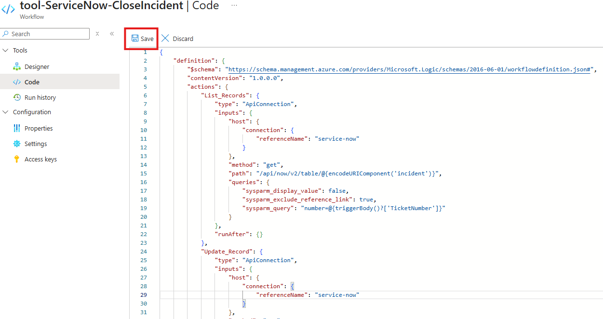
Task: Click the Discard button label
Action: coord(183,39)
